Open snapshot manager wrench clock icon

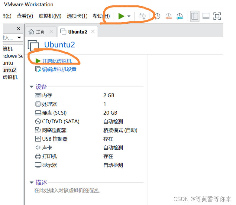pyautogui.click(x=180, y=16)
